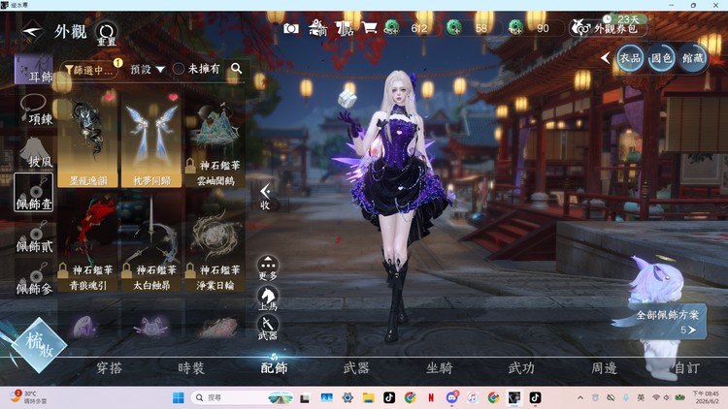Screen dimensions: 728x409
Task: Select the 佩飾貳 accessory slot
Action: (x=33, y=236)
